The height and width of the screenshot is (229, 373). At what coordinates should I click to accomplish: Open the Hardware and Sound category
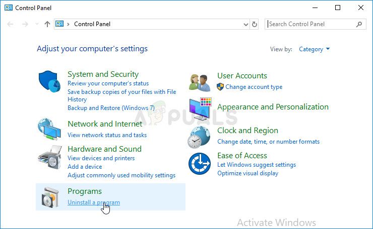pyautogui.click(x=104, y=149)
